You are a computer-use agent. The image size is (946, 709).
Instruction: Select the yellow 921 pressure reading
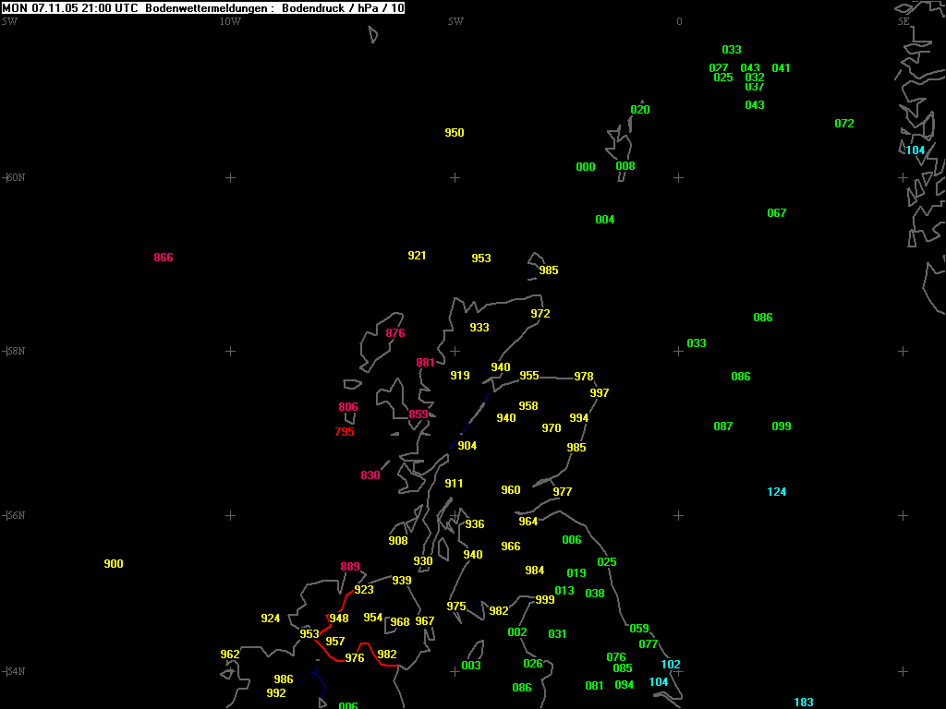pos(418,256)
